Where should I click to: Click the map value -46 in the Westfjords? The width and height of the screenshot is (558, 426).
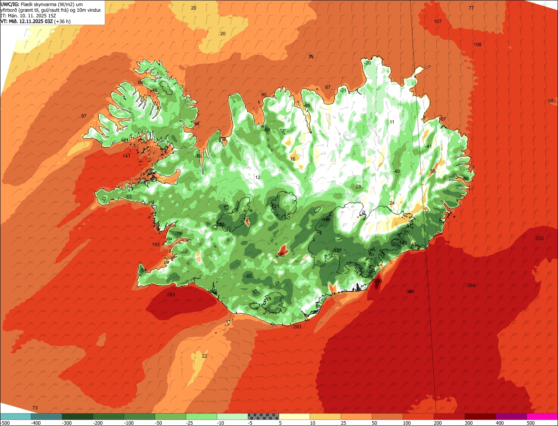pyautogui.click(x=153, y=91)
